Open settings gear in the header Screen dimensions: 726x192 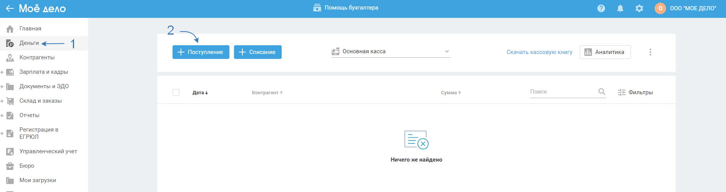[x=639, y=8]
